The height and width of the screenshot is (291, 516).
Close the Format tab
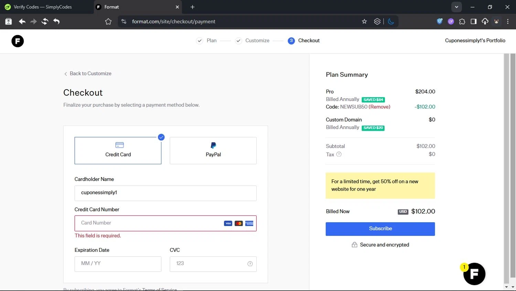177,7
